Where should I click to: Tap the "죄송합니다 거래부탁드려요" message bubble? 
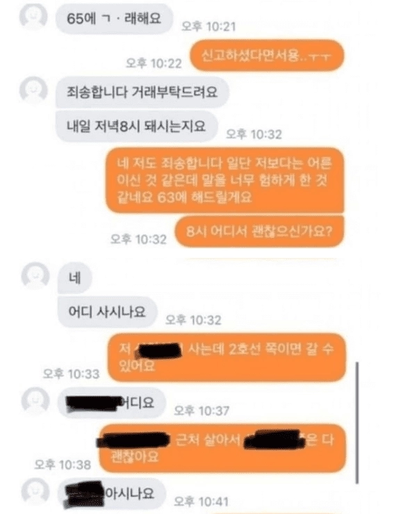[x=142, y=92]
